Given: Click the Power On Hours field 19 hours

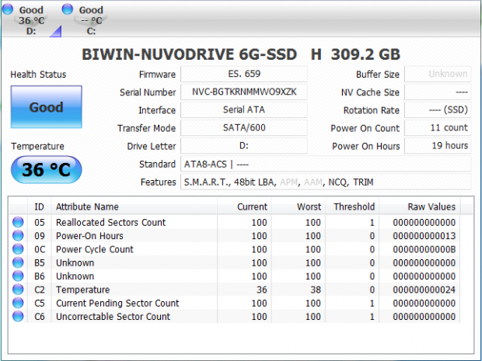Looking at the screenshot, I should pos(438,146).
